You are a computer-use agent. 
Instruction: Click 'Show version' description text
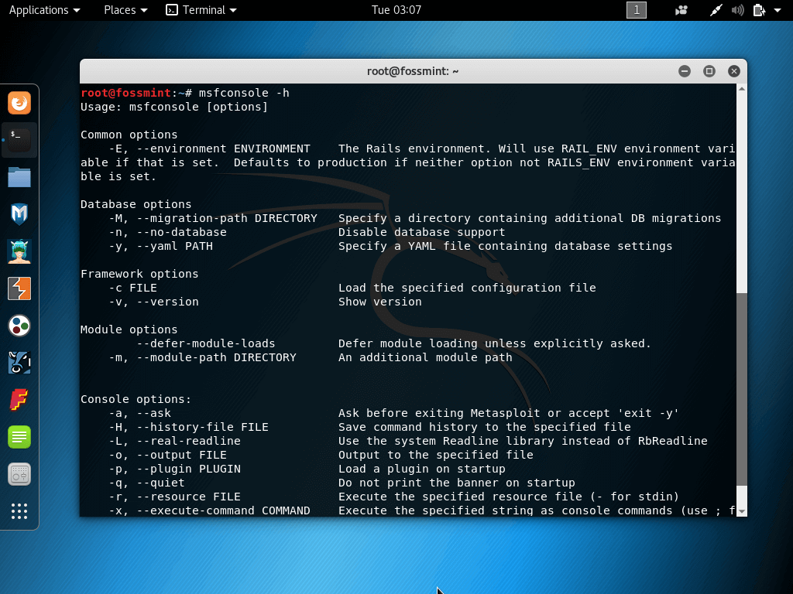pos(379,302)
